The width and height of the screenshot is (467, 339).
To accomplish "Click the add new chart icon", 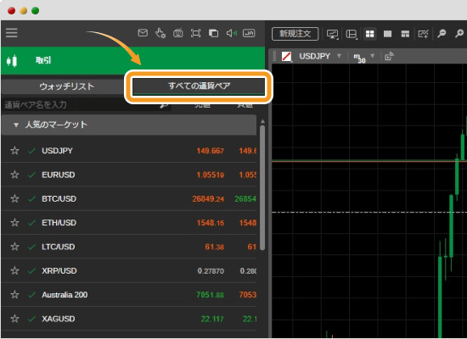I will click(423, 34).
